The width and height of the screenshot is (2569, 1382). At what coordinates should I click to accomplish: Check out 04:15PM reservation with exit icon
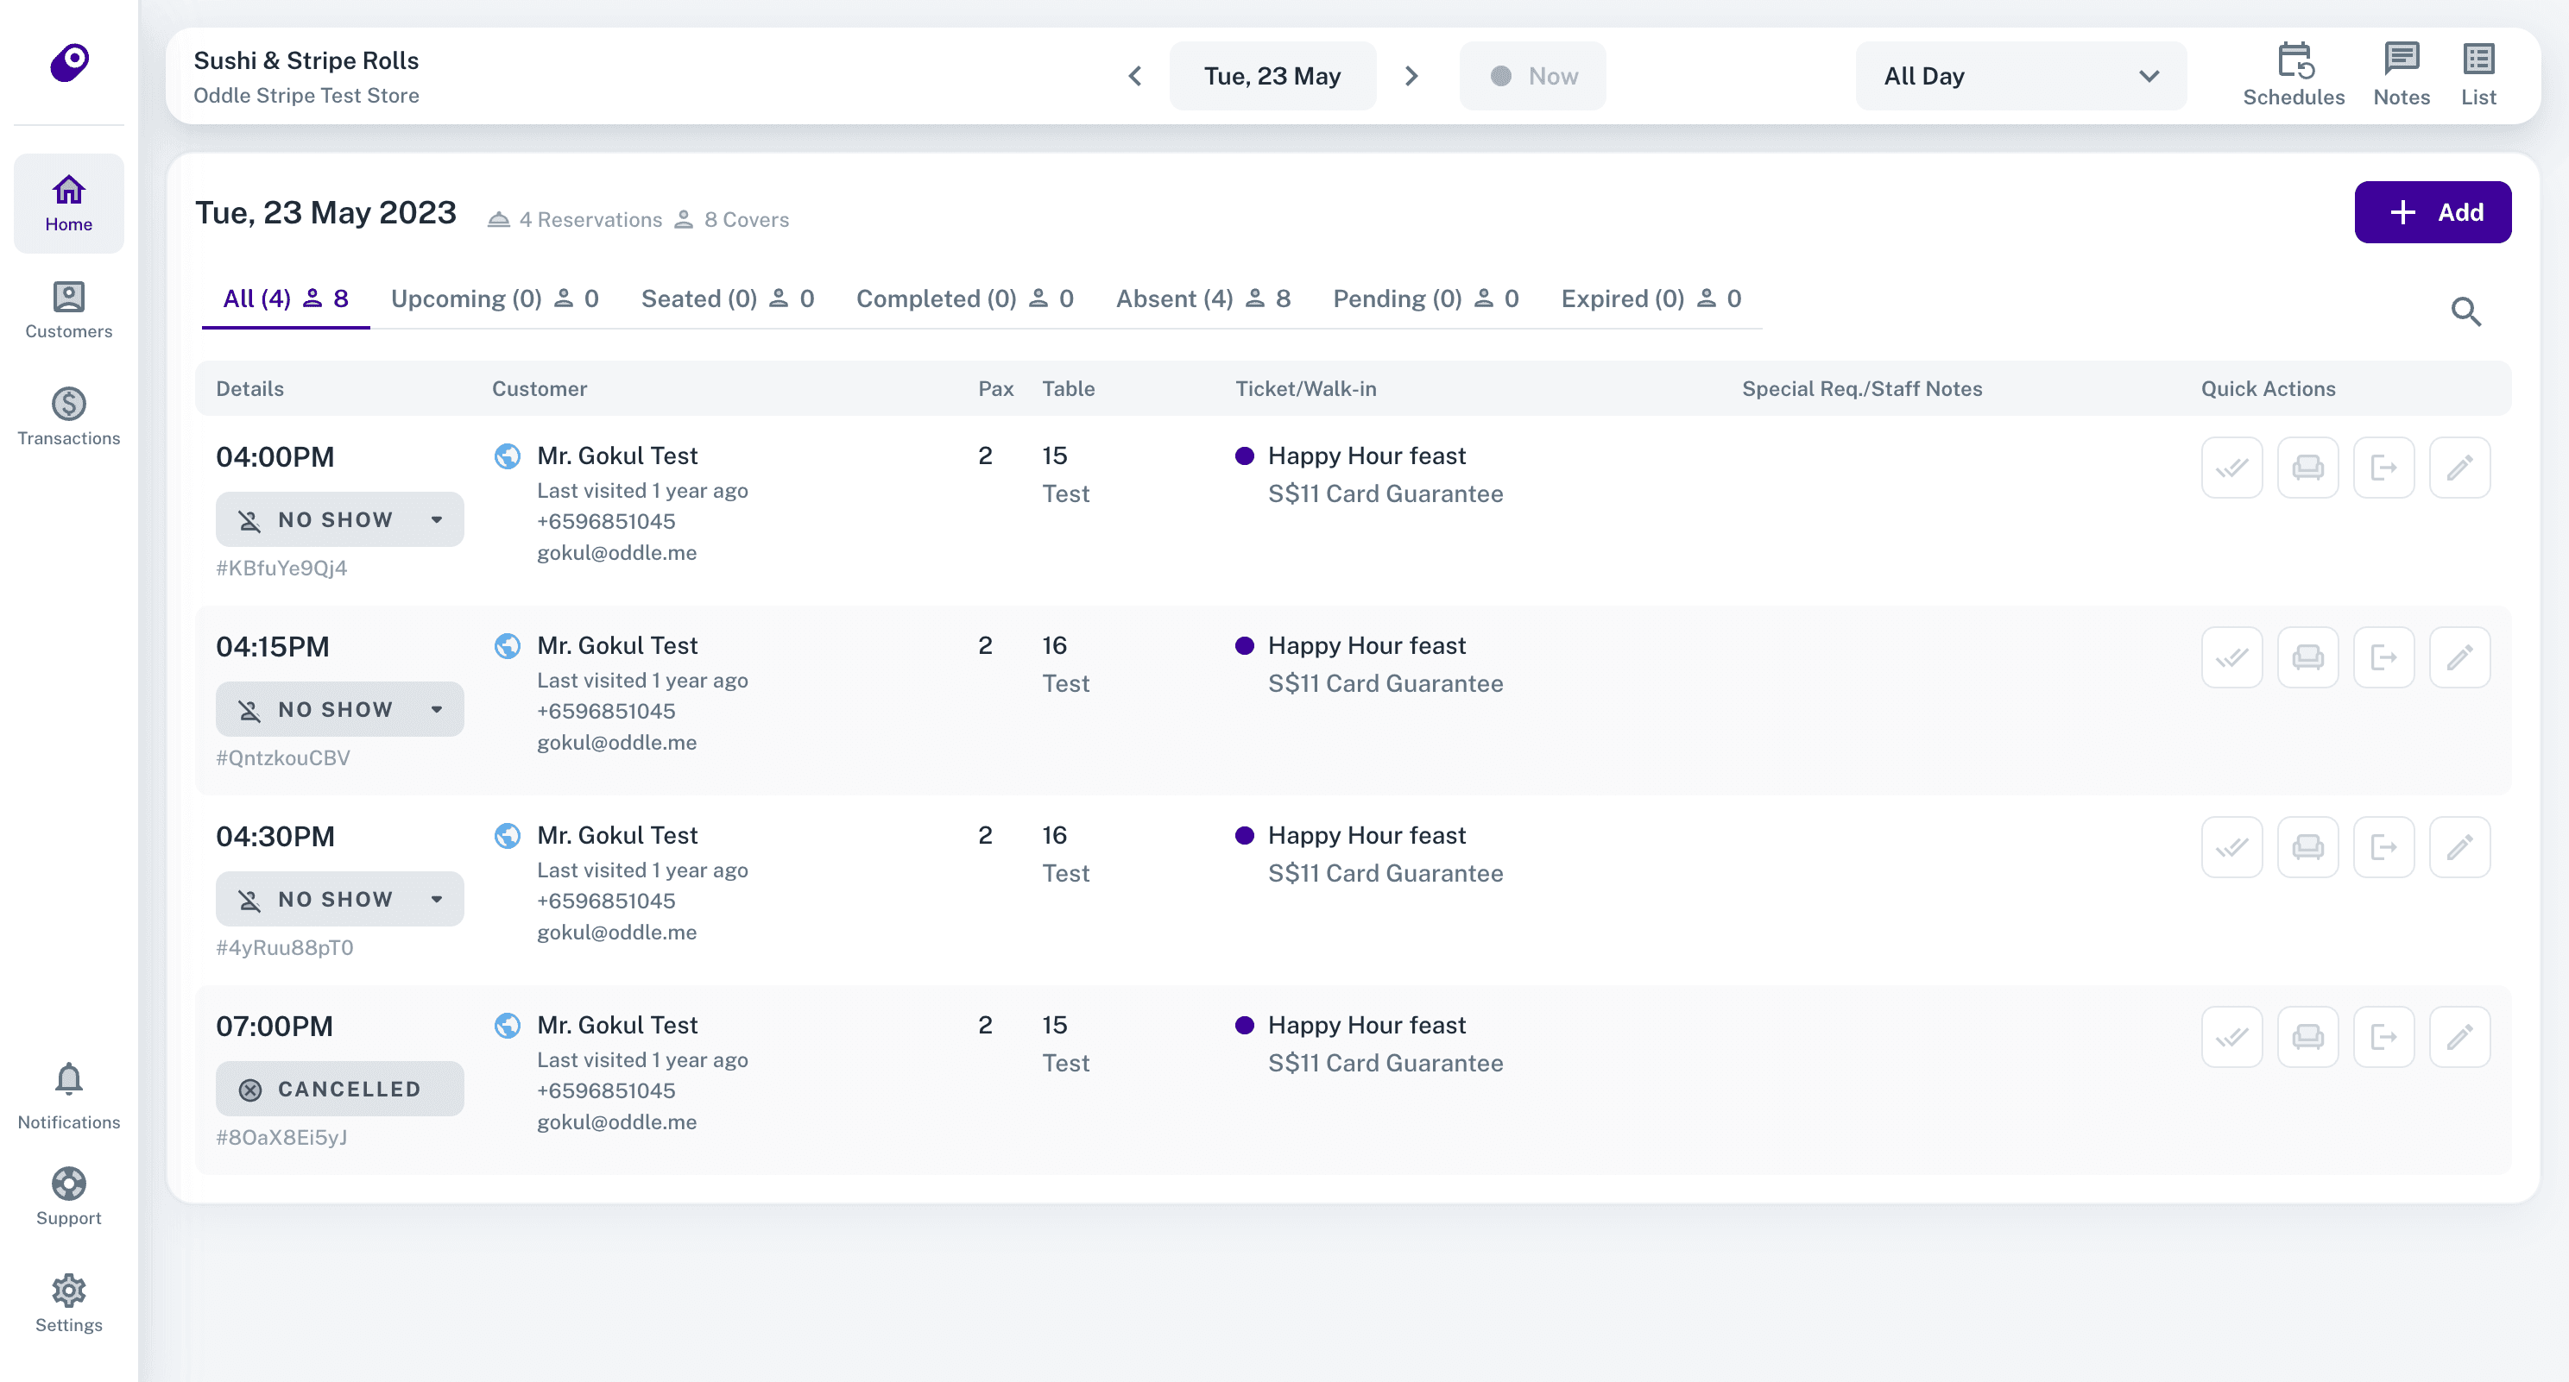tap(2383, 656)
